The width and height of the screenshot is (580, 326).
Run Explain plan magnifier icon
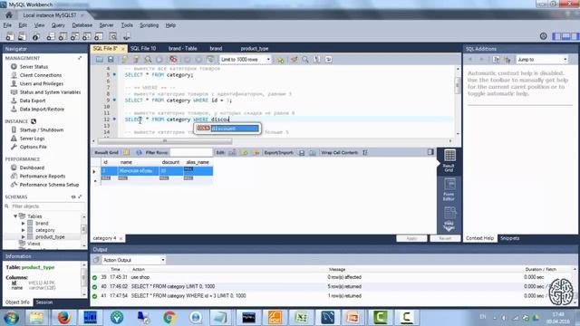click(x=148, y=59)
